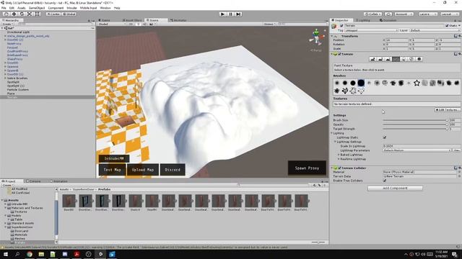
Task: Toggle Center pivot mode button
Action: tap(53, 14)
